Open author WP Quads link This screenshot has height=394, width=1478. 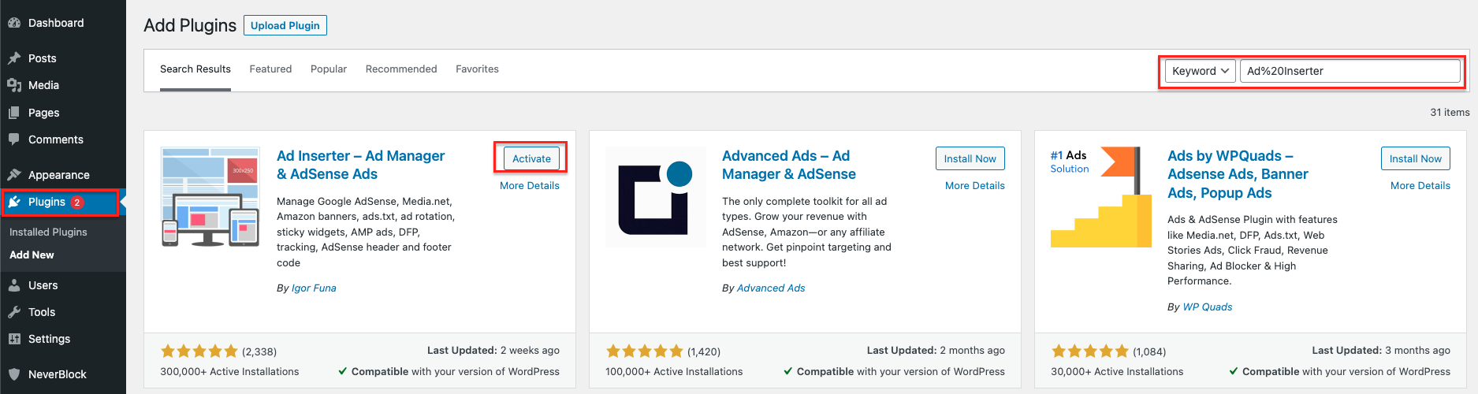1208,307
